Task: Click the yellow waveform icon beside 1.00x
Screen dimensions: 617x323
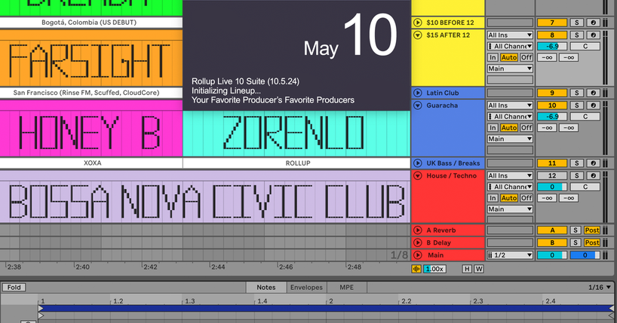Action: point(416,269)
